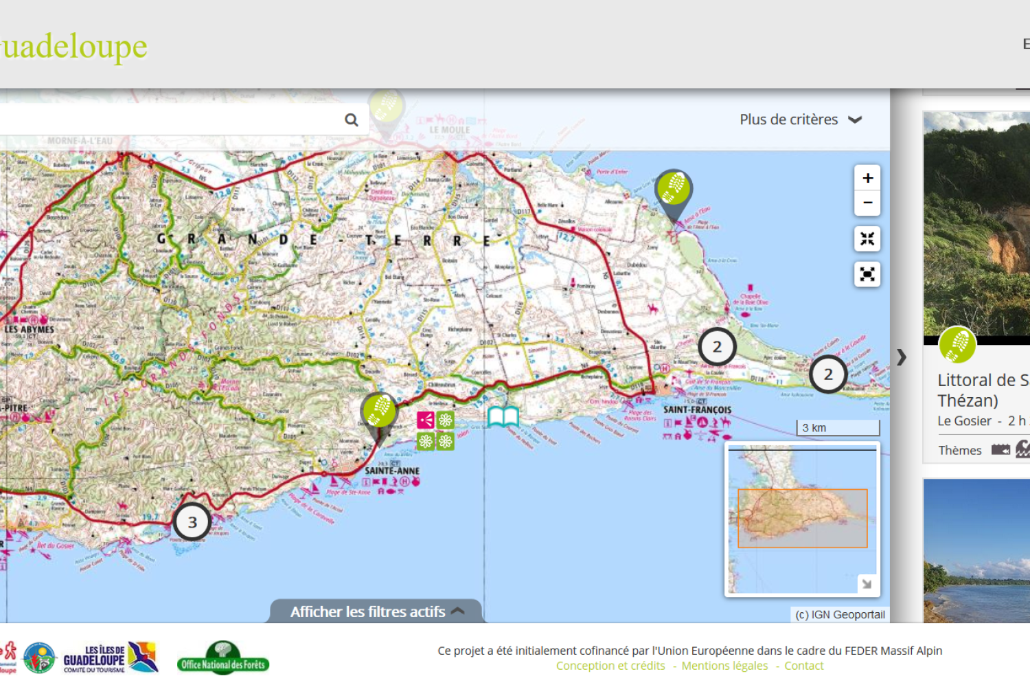The image size is (1030, 687).
Task: Open the 'Conception et crédits' link
Action: [x=610, y=666]
